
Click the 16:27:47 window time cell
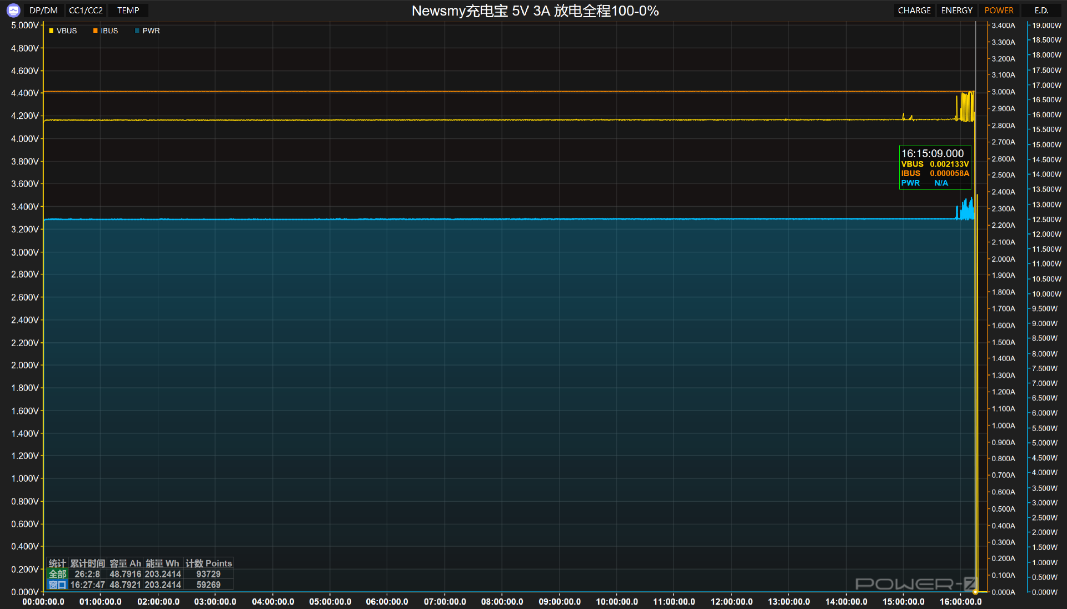[x=87, y=585]
